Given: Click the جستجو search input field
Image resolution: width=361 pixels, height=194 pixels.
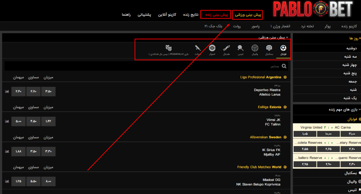Looking at the screenshot, I should (146, 66).
